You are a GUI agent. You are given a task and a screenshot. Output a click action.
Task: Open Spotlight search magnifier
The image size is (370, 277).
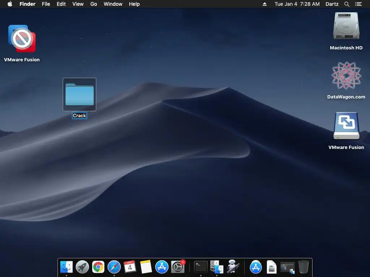(347, 4)
